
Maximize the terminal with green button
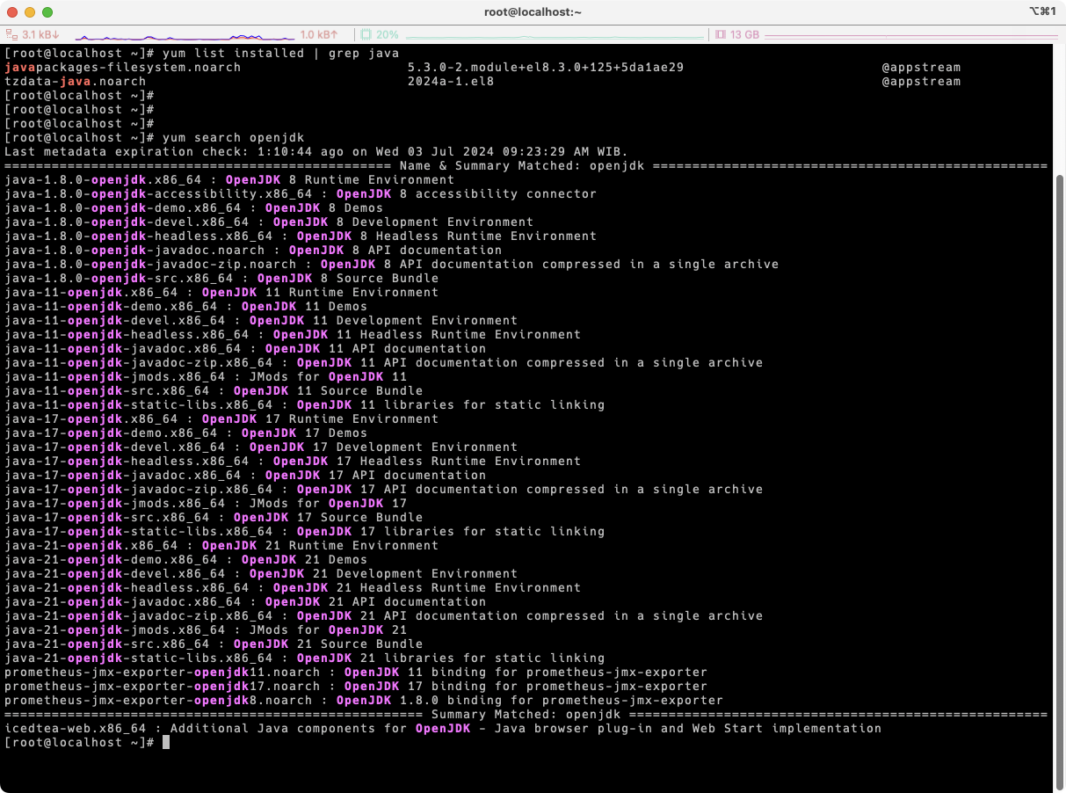click(47, 12)
